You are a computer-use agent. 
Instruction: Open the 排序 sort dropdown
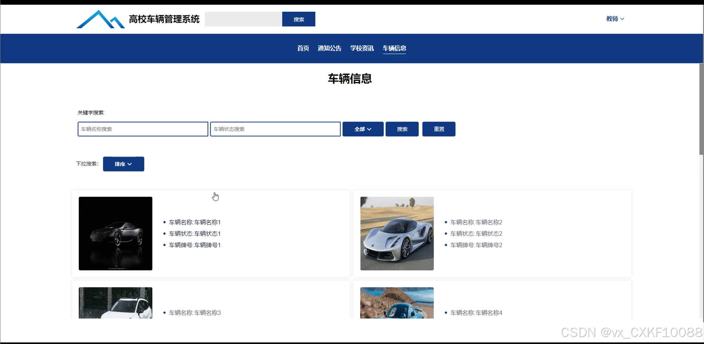[124, 164]
